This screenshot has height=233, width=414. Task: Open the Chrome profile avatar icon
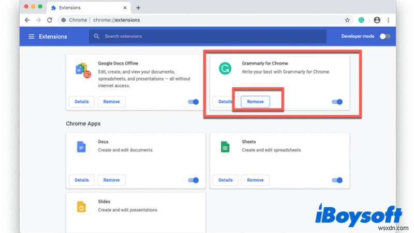tap(377, 20)
